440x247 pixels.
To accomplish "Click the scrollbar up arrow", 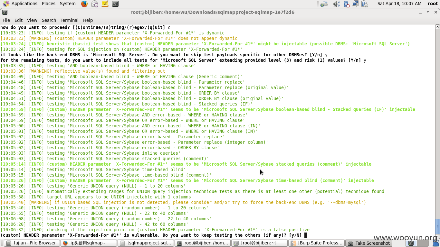I will (x=437, y=27).
